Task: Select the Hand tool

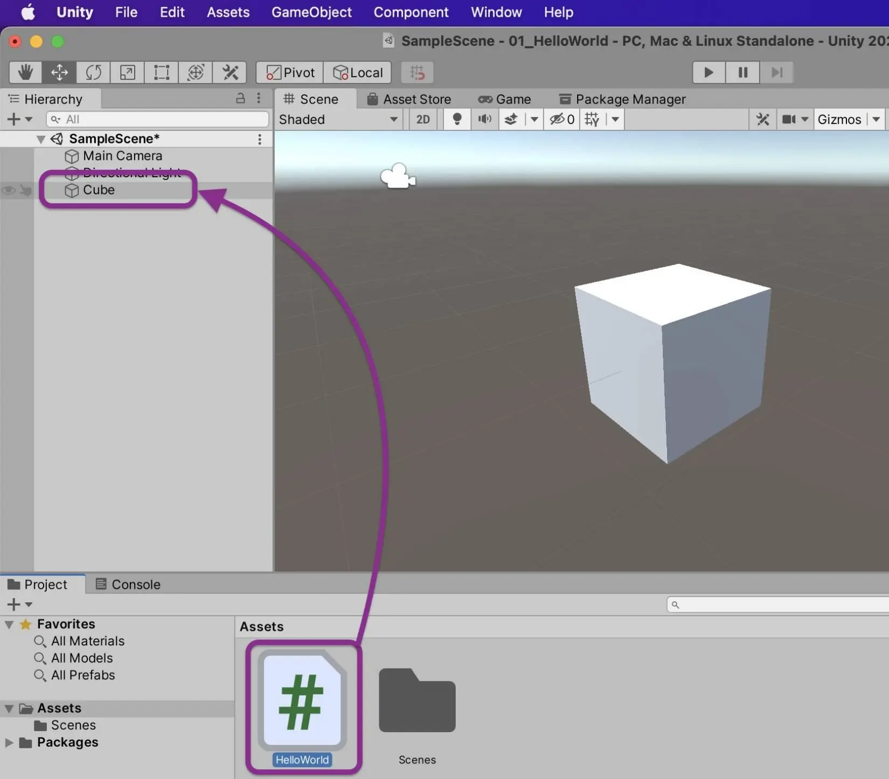Action: pyautogui.click(x=26, y=72)
